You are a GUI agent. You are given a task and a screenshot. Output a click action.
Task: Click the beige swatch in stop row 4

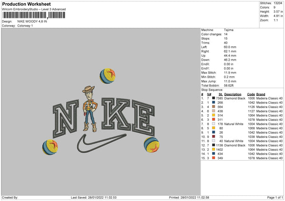pos(214,111)
